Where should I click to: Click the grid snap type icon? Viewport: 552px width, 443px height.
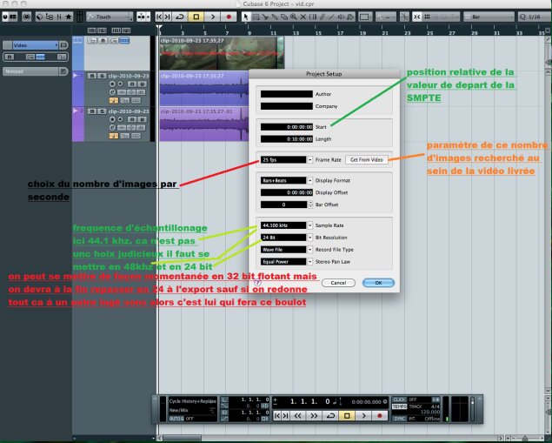[427, 17]
